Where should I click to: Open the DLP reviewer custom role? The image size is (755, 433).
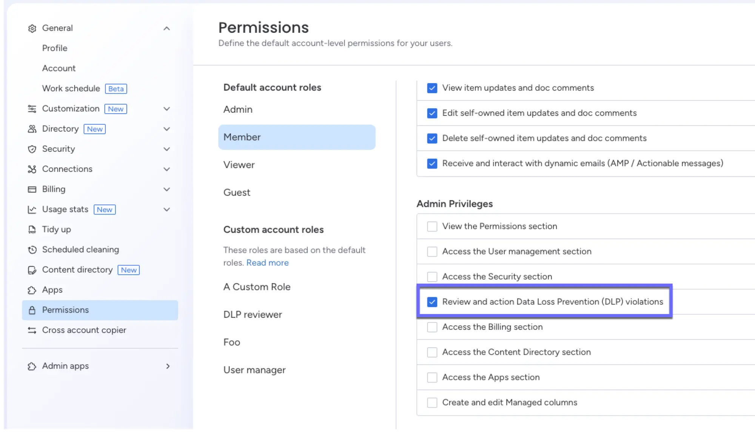click(253, 314)
